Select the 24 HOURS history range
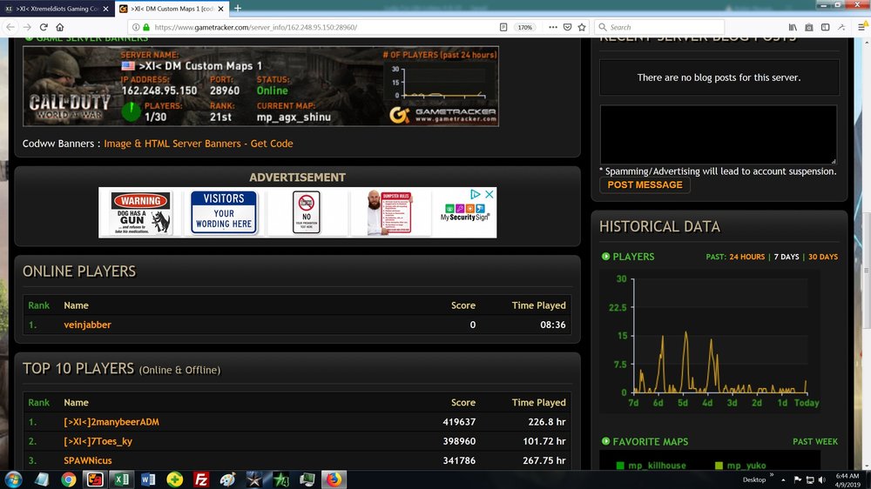Screen dimensions: 871x489 [746, 257]
